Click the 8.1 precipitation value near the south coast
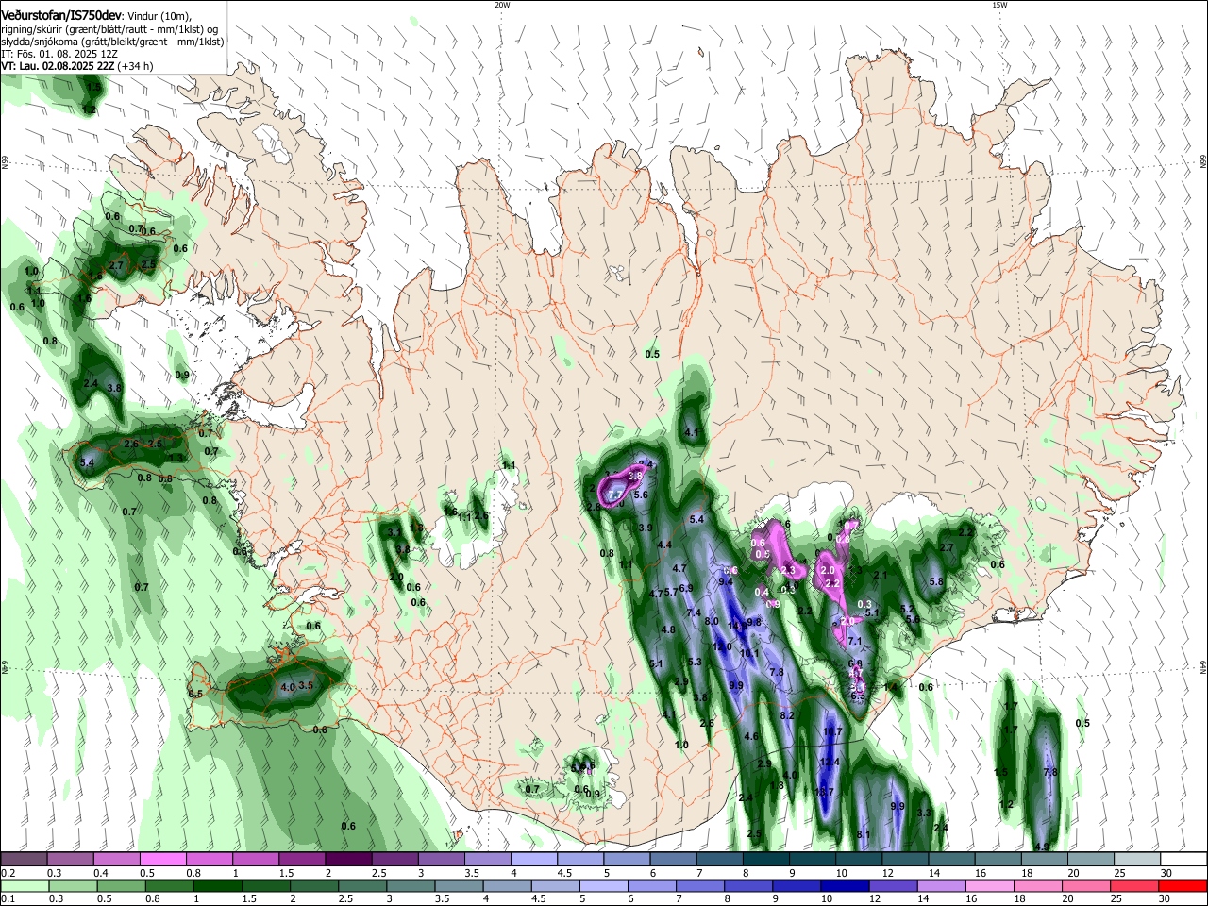The width and height of the screenshot is (1208, 906). [x=864, y=834]
